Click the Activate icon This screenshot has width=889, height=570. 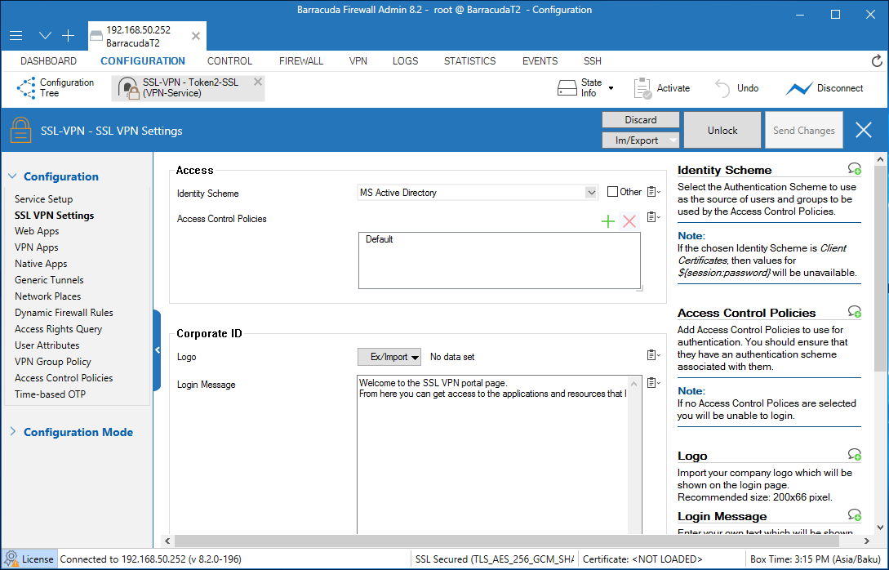pos(643,88)
